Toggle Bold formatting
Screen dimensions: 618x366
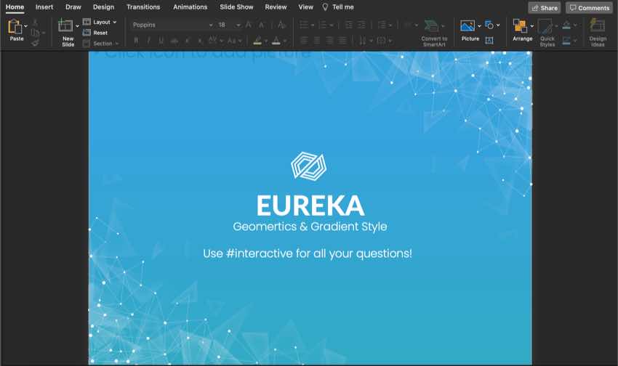click(136, 41)
